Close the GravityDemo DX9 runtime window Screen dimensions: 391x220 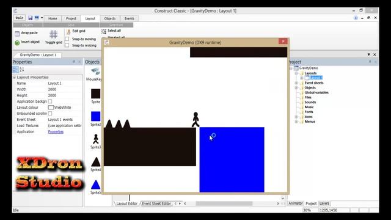pyautogui.click(x=283, y=42)
